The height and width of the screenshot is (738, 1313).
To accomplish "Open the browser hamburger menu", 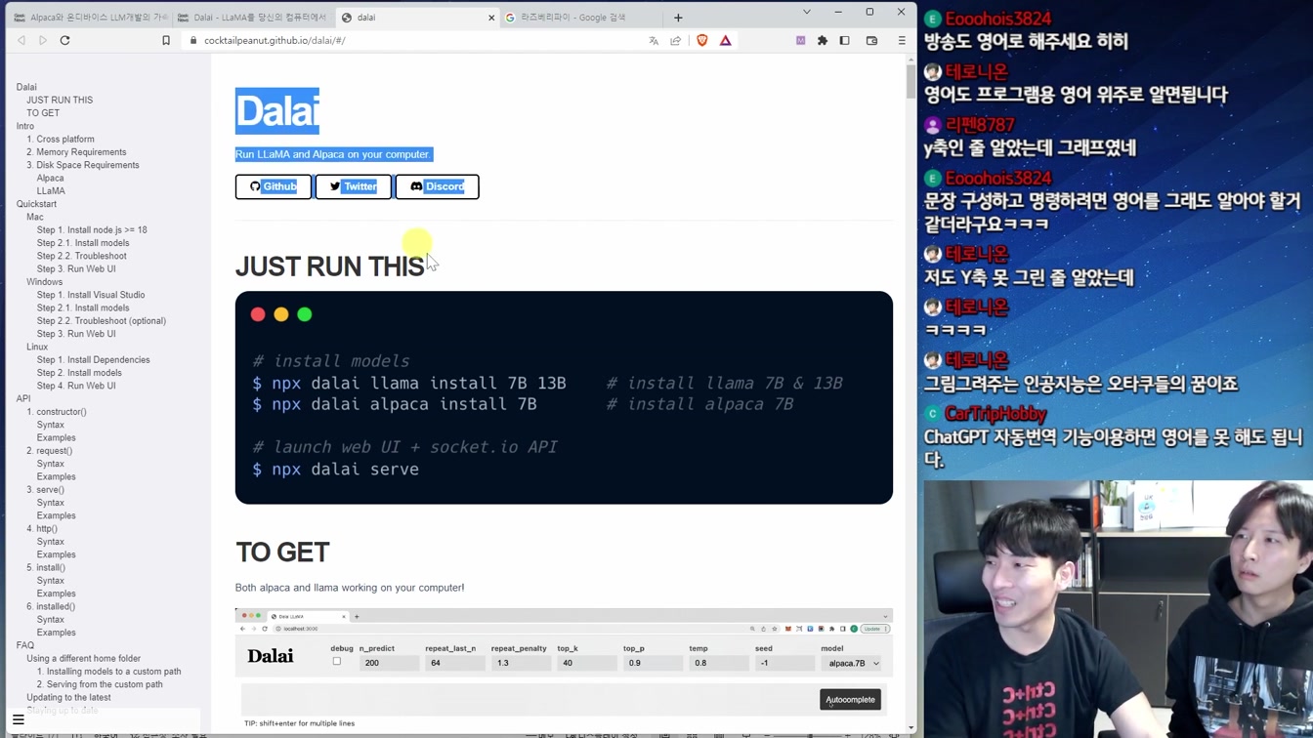I will click(902, 40).
